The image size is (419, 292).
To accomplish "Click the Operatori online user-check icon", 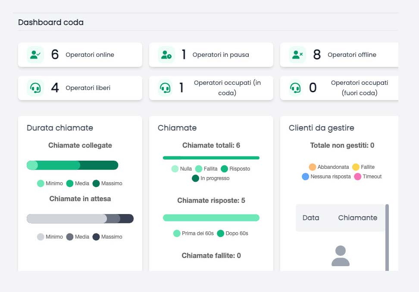I will coord(35,55).
